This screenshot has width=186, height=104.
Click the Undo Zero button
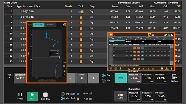point(121,96)
